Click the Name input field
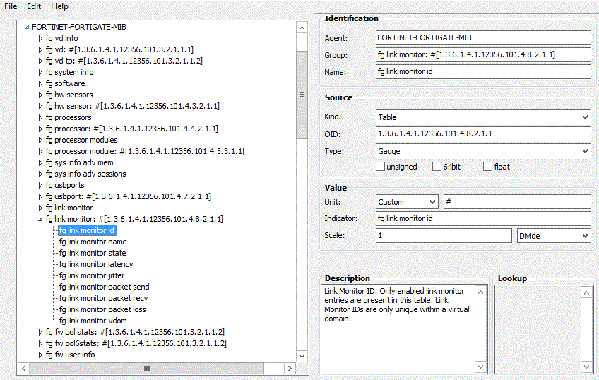The image size is (599, 380). (483, 71)
